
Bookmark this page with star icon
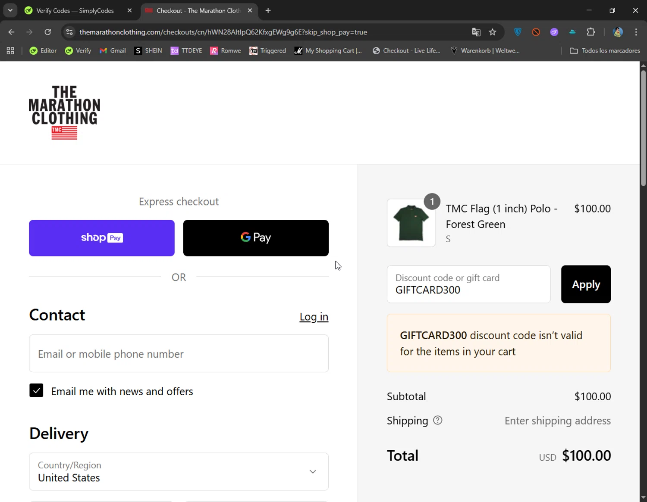[x=493, y=32]
